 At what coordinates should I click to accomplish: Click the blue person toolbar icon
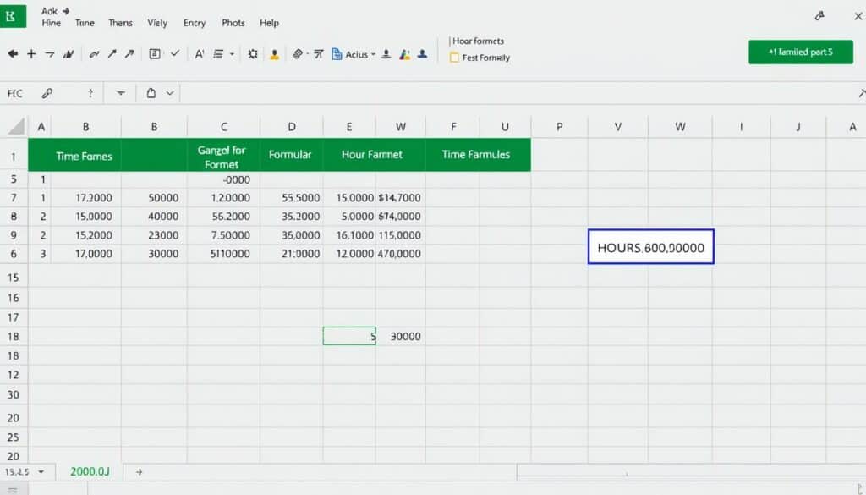point(423,53)
